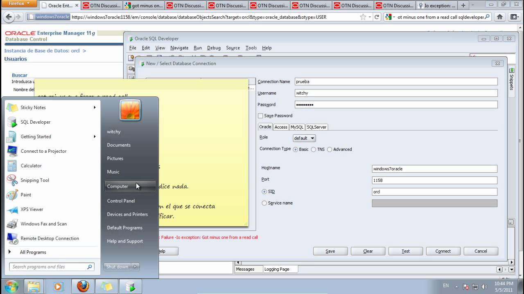The image size is (524, 294).
Task: Show hidden tray icons arrow
Action: (456, 287)
